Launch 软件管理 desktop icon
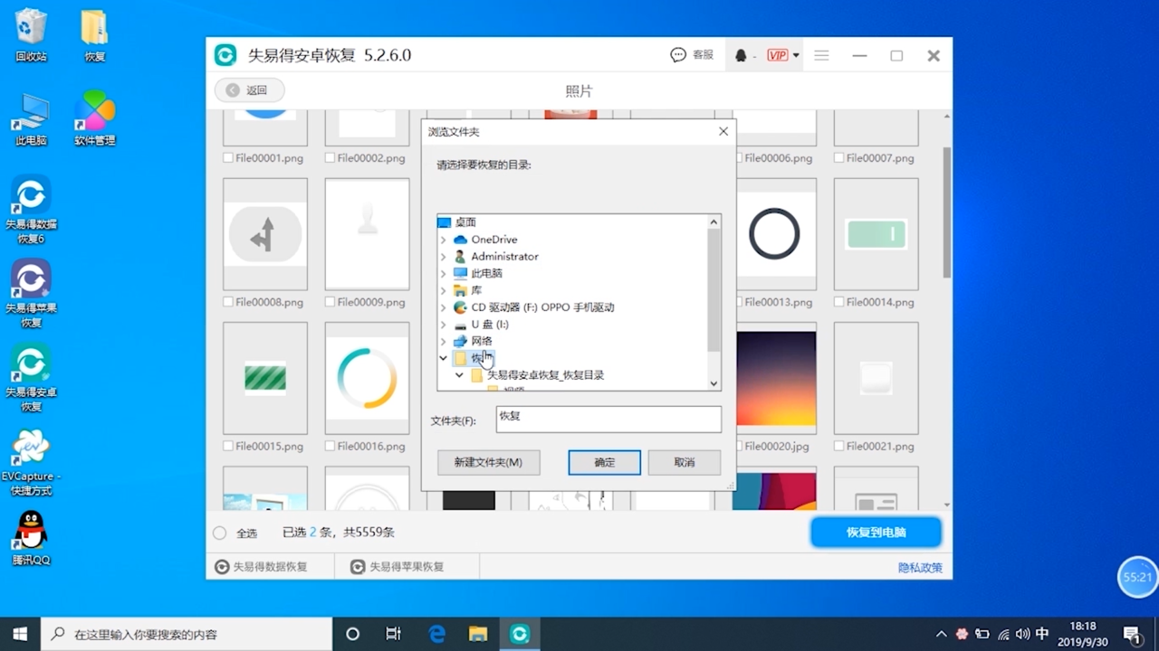 point(94,119)
